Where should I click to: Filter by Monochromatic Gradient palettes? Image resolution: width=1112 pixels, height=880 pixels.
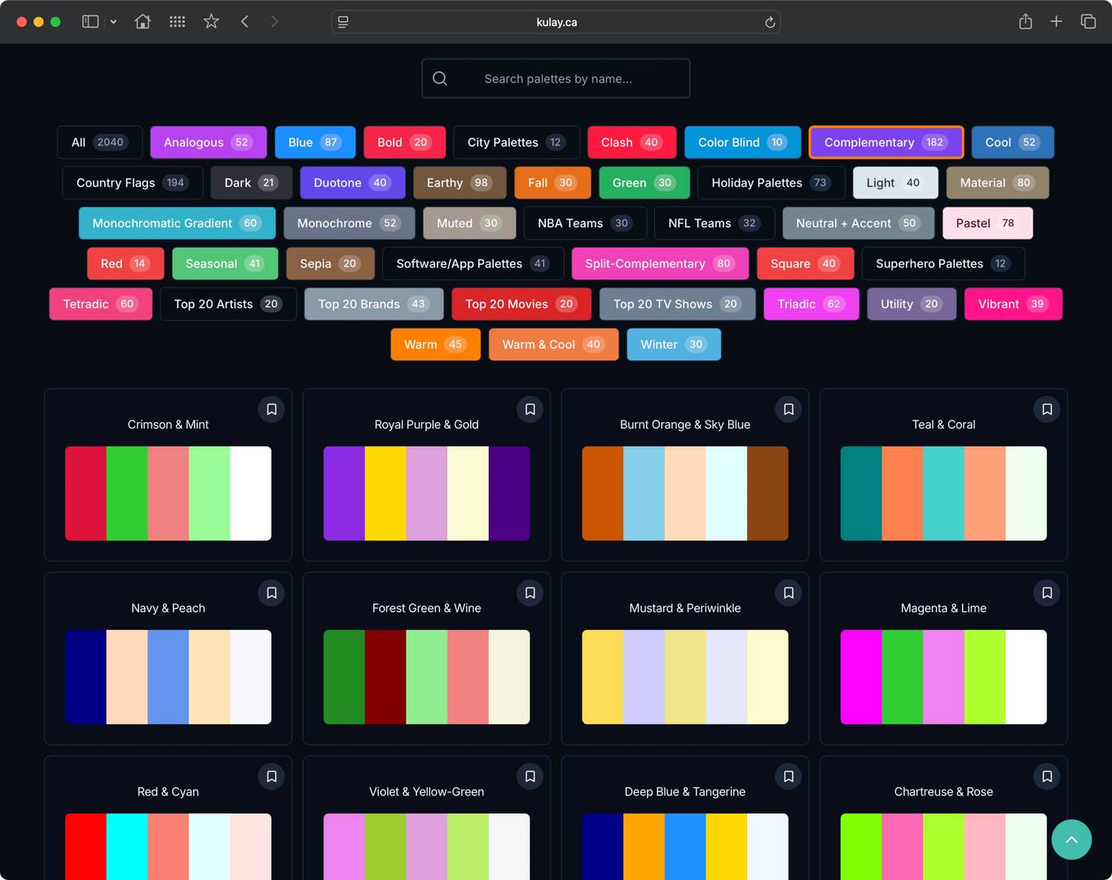(x=177, y=223)
